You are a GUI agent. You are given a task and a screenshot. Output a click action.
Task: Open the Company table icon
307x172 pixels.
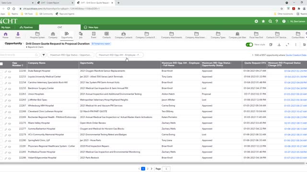(53, 35)
